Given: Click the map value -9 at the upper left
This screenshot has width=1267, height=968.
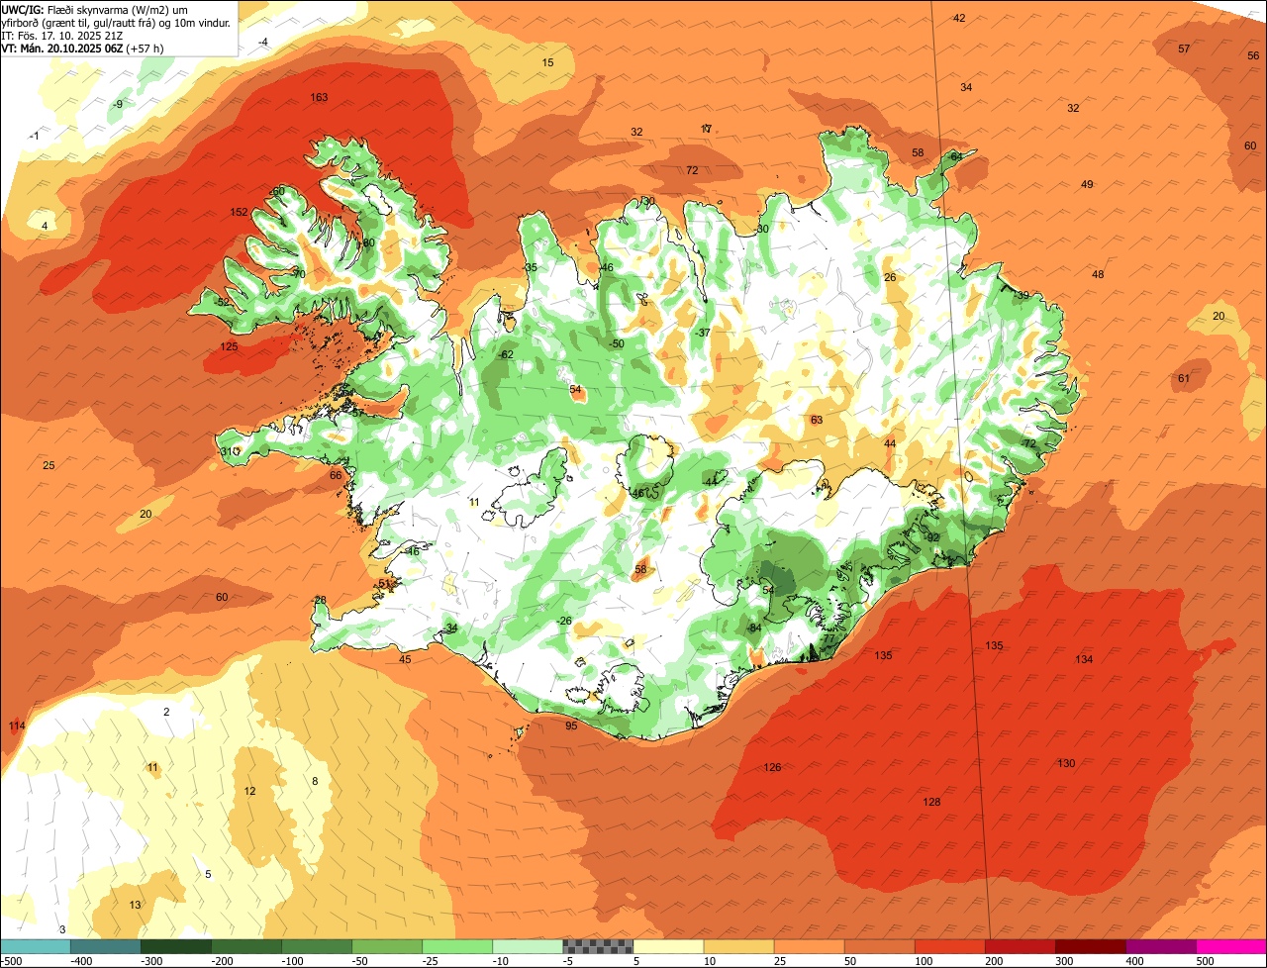Looking at the screenshot, I should point(118,104).
